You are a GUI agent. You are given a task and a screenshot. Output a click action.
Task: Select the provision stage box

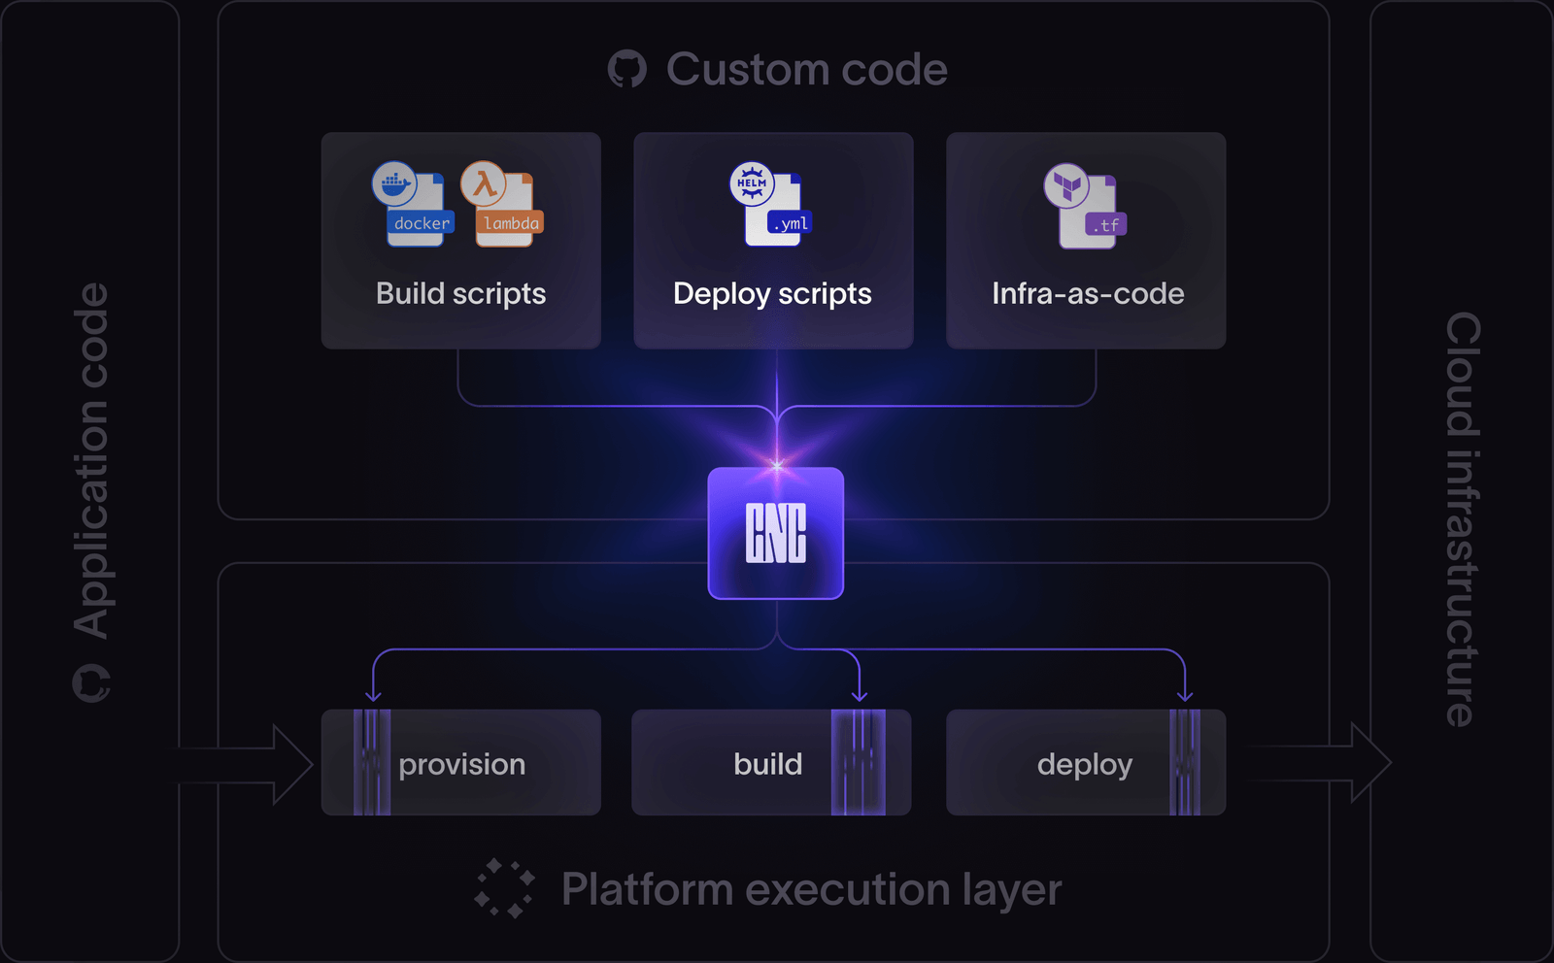[x=461, y=763]
